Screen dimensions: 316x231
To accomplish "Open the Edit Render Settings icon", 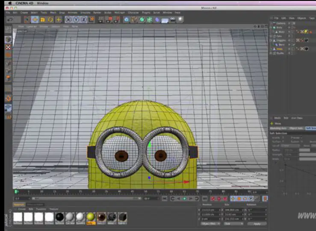I will (117, 20).
